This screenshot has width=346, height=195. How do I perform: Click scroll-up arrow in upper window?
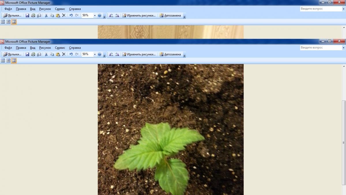pyautogui.click(x=344, y=27)
